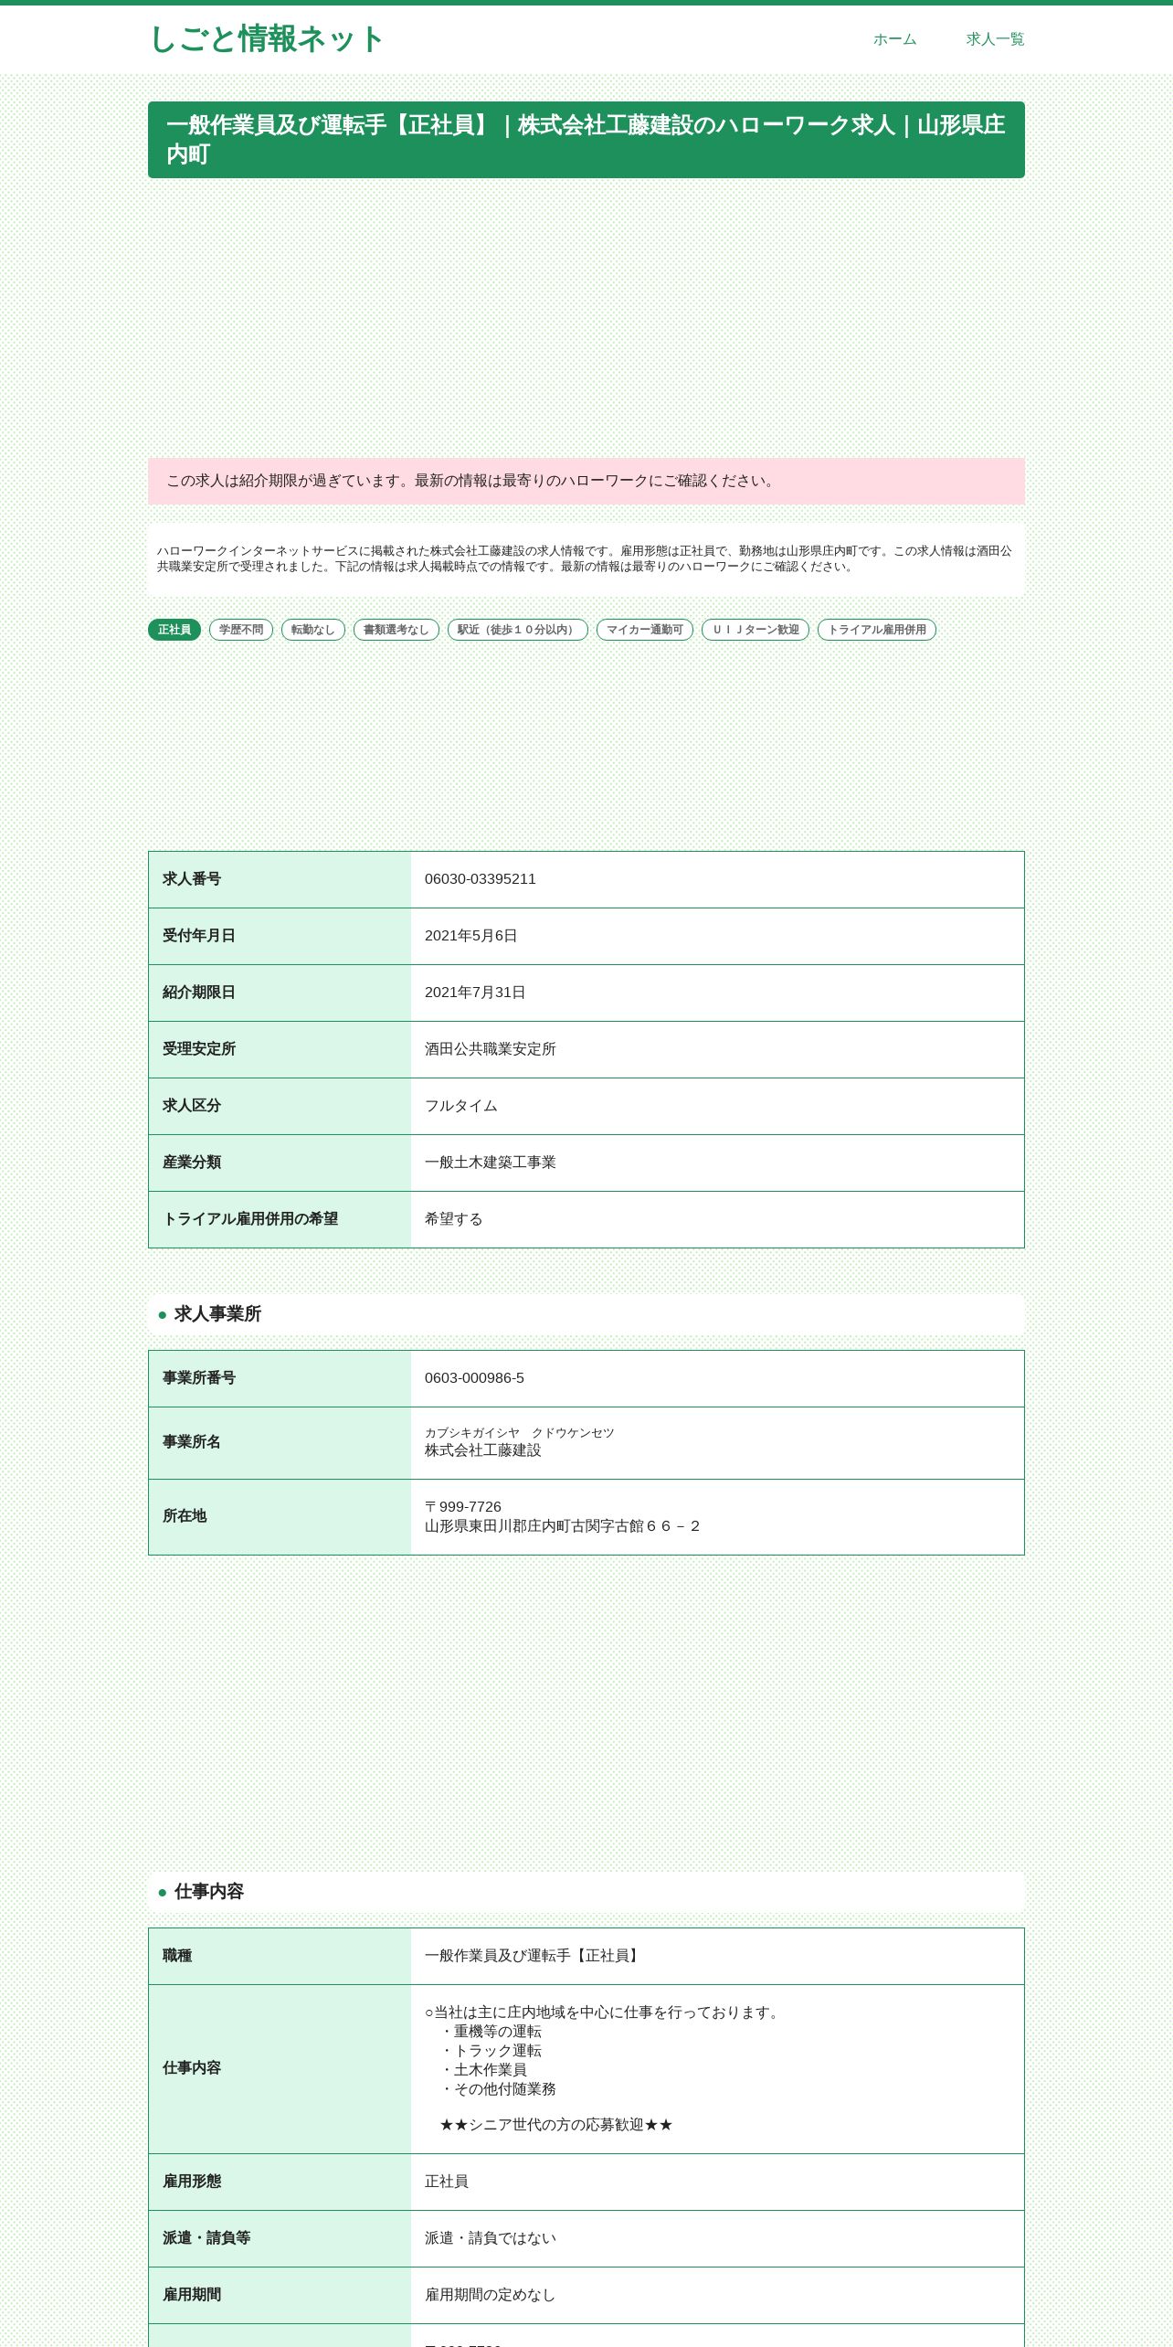This screenshot has height=2347, width=1173.
Task: Click 一般作業員及び運転手【正社員】 in 職種 row
Action: coord(534,1956)
